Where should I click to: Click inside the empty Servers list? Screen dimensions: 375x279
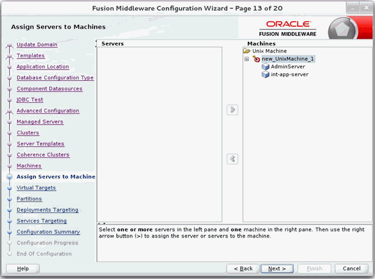pos(159,134)
